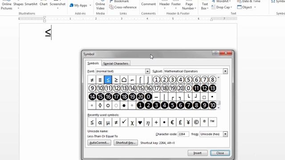Pick the trademark sign from recently used symbols

click(212, 122)
